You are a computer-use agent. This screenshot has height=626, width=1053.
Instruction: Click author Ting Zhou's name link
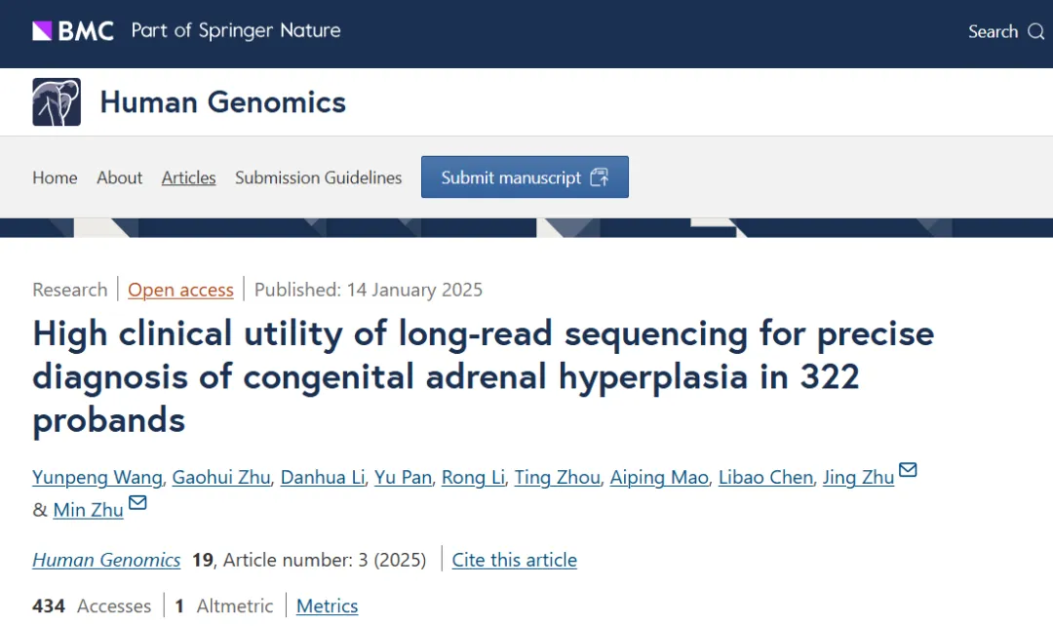pyautogui.click(x=556, y=477)
